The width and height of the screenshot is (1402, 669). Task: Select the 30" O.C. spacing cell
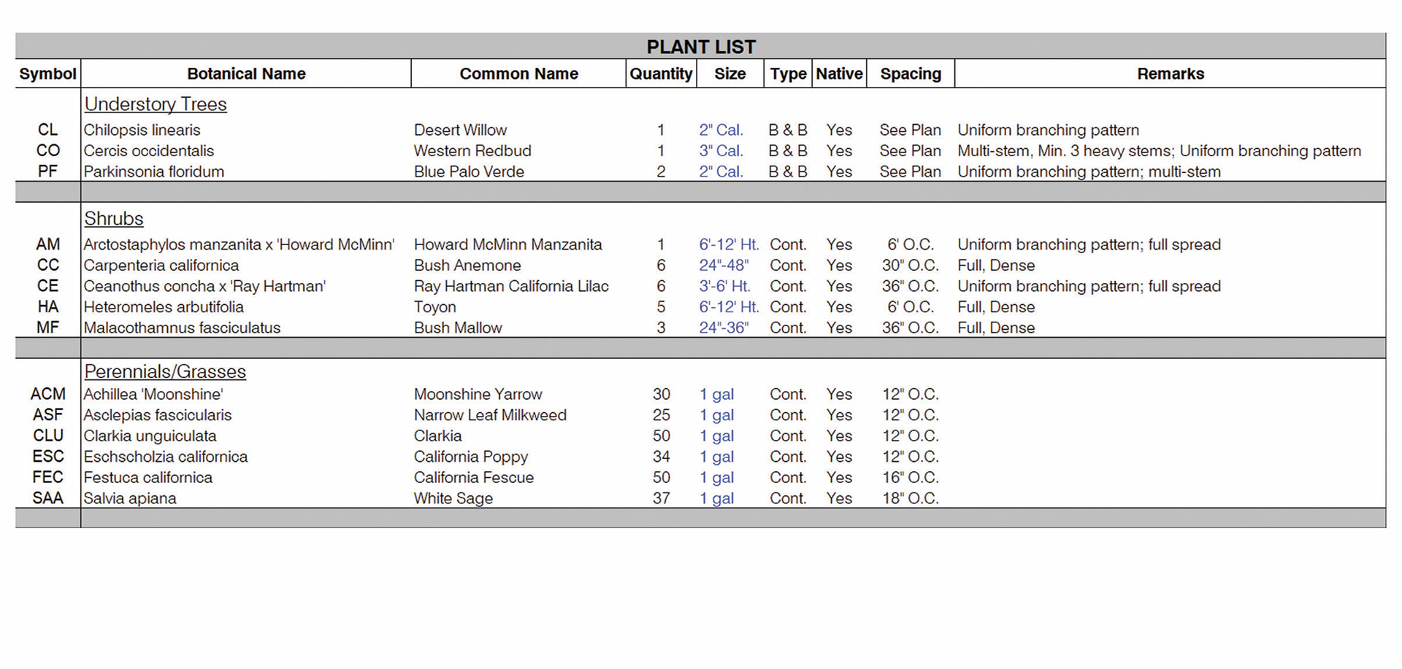(911, 266)
